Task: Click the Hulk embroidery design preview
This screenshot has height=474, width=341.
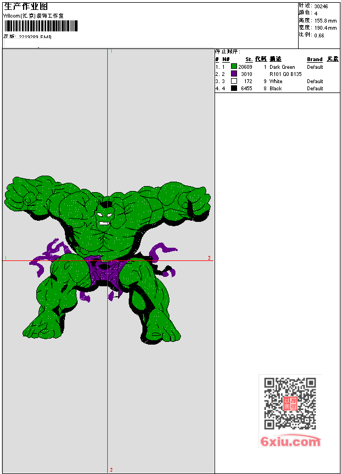Action: coord(108,260)
